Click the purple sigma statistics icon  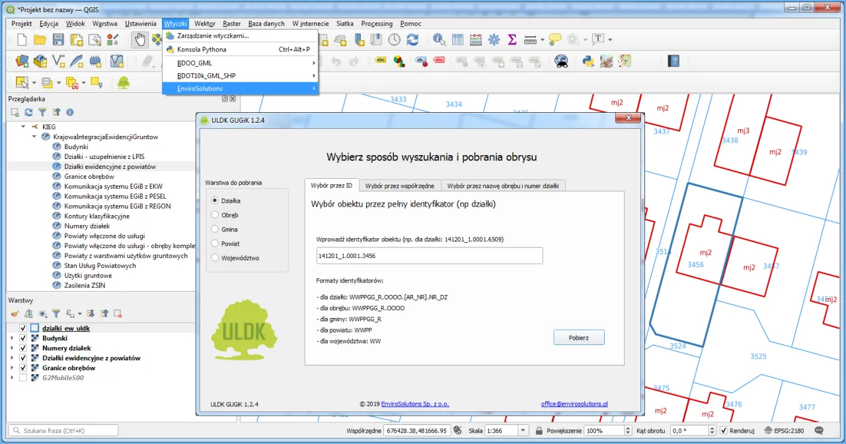click(x=512, y=40)
